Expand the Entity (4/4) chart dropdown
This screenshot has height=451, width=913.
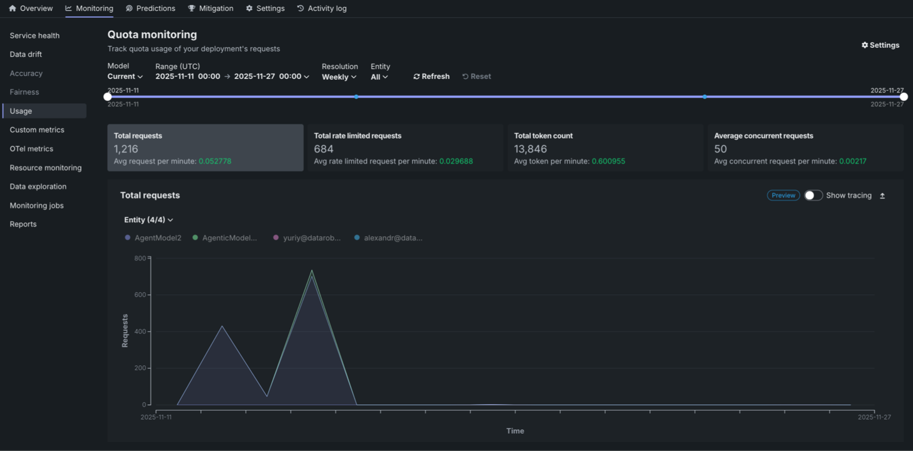pos(148,220)
